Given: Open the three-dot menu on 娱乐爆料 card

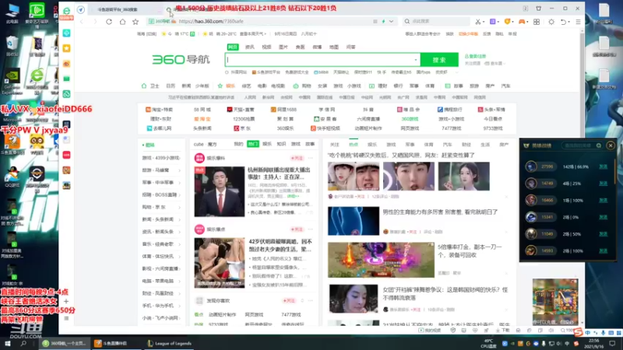Looking at the screenshot, I should pos(310,158).
